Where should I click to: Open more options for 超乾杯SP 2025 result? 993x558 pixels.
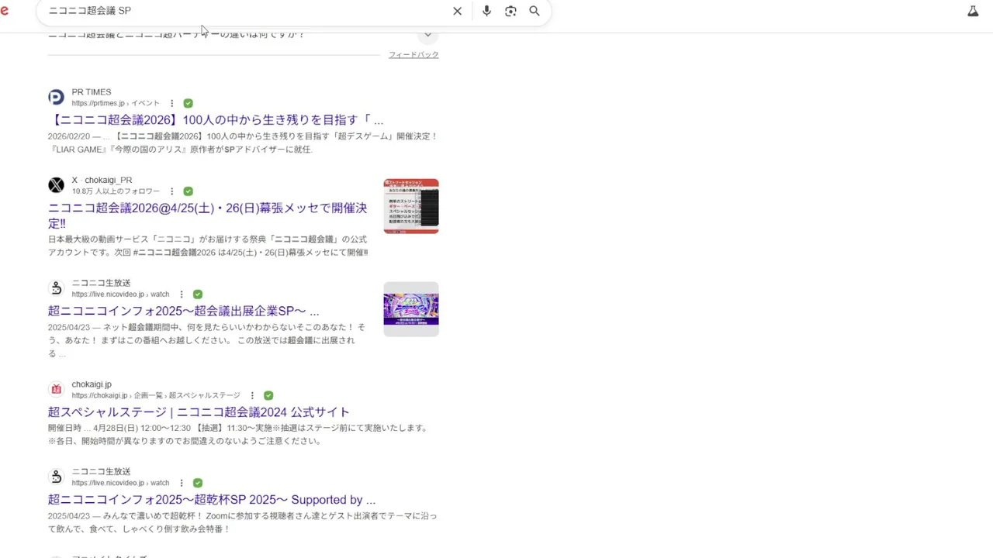click(182, 483)
